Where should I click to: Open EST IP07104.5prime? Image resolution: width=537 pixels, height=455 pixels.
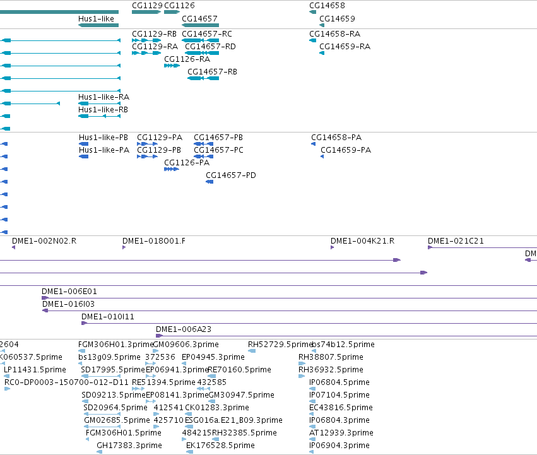tap(312, 401)
